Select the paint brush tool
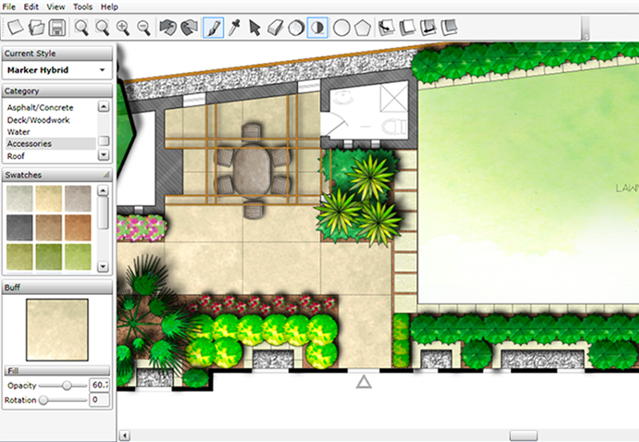Screen dimensions: 639x442 (213, 28)
